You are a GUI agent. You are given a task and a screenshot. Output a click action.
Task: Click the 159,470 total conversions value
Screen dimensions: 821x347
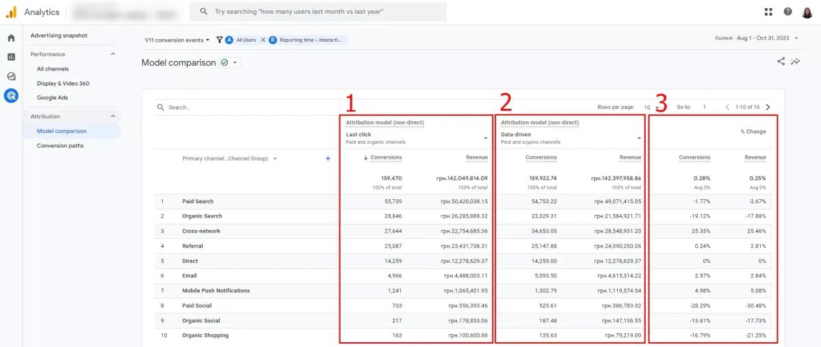(391, 178)
